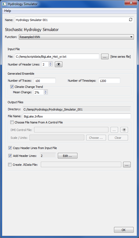
Task: Click the File Name field BigLake.Inflow
Action: [x=77, y=116]
